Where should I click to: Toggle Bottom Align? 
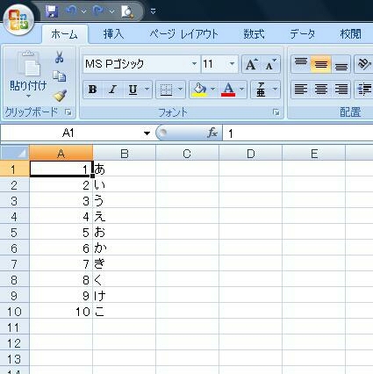point(341,64)
